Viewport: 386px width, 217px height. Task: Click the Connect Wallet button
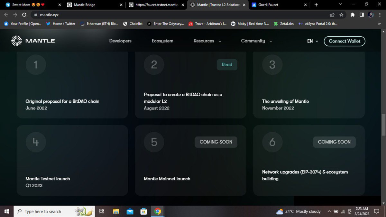(x=345, y=41)
